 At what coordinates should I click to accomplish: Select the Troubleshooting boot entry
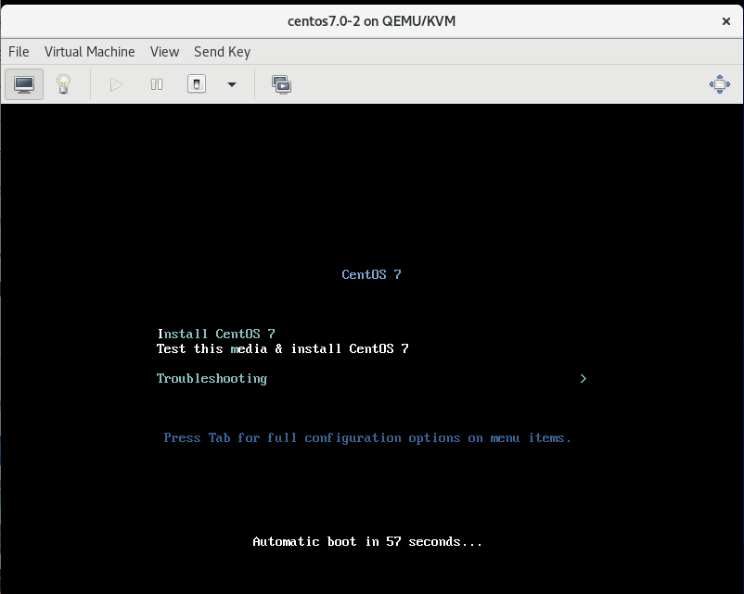point(212,378)
